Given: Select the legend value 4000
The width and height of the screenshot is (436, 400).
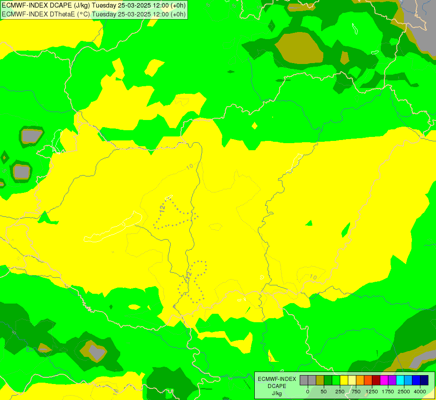Looking at the screenshot, I should 420,392.
